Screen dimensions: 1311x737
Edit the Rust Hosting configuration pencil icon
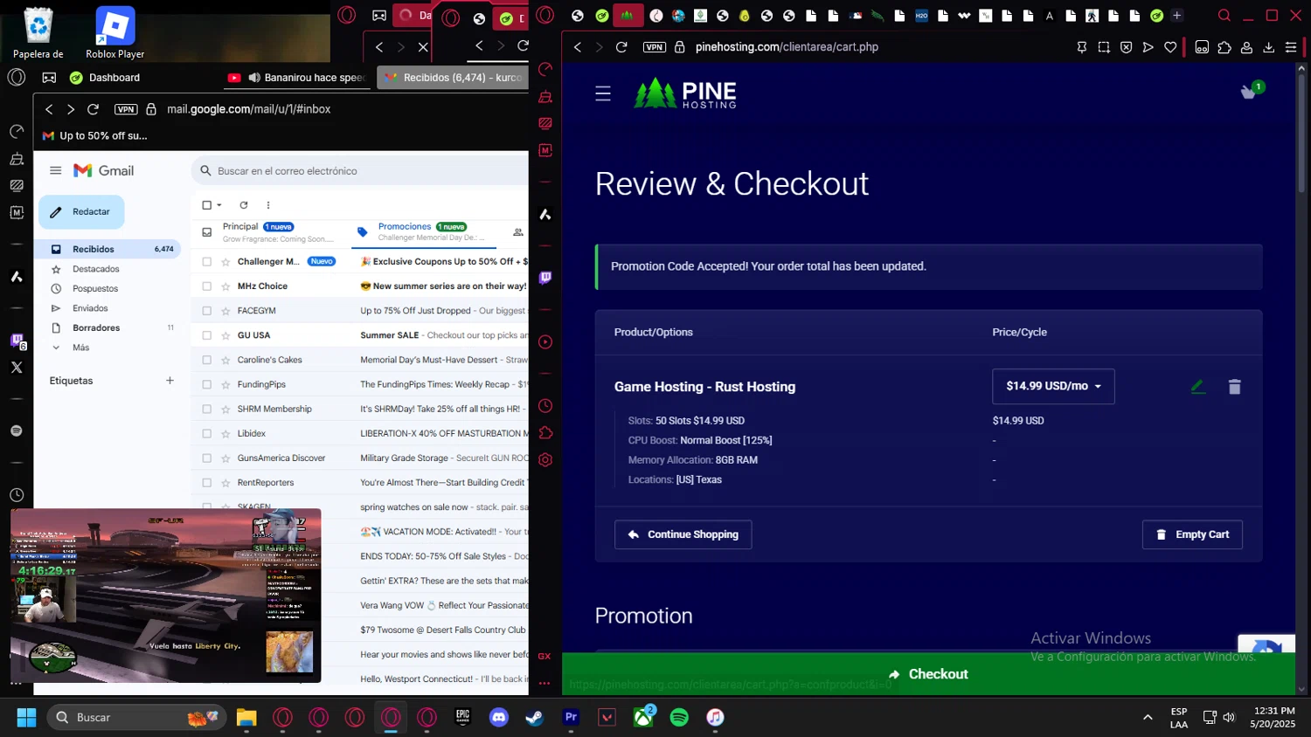(1198, 387)
